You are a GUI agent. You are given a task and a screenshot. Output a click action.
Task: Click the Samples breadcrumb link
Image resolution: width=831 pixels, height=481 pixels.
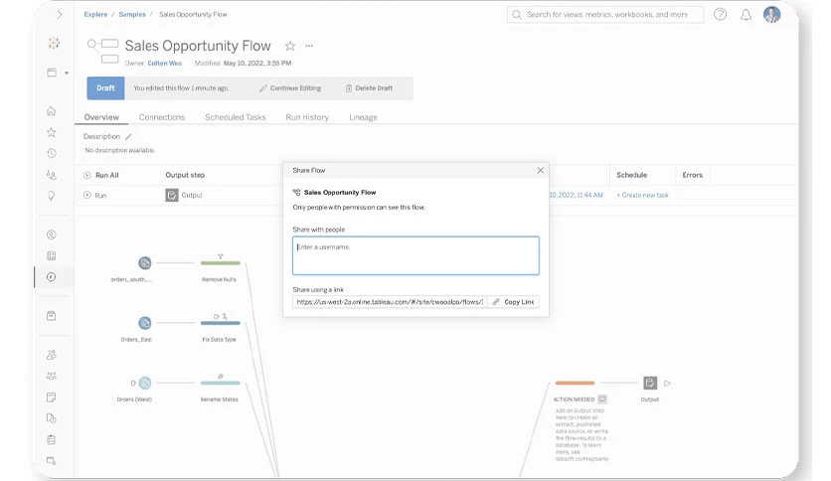point(132,14)
